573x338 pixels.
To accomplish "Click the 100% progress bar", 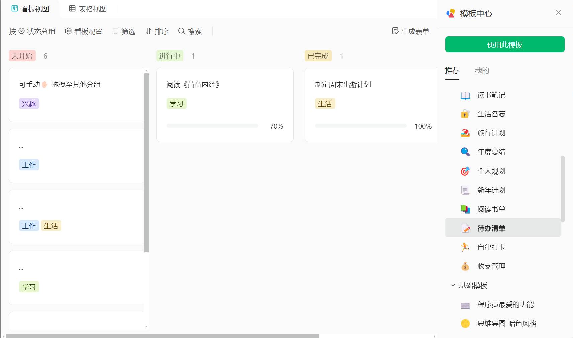I will pos(361,126).
